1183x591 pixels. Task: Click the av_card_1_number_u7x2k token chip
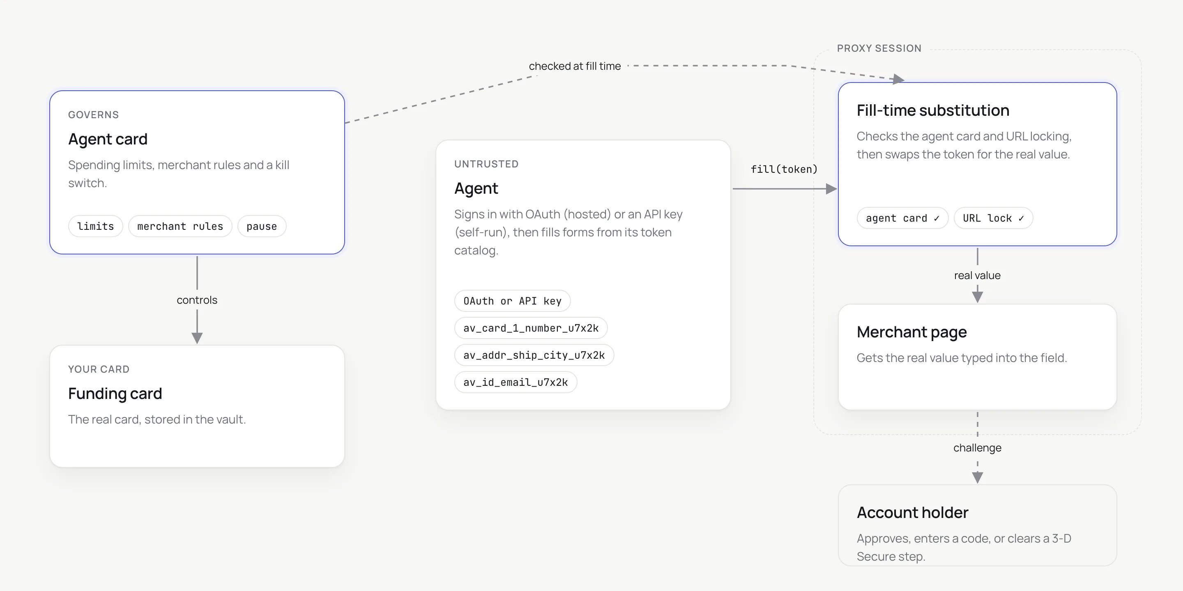click(x=531, y=328)
